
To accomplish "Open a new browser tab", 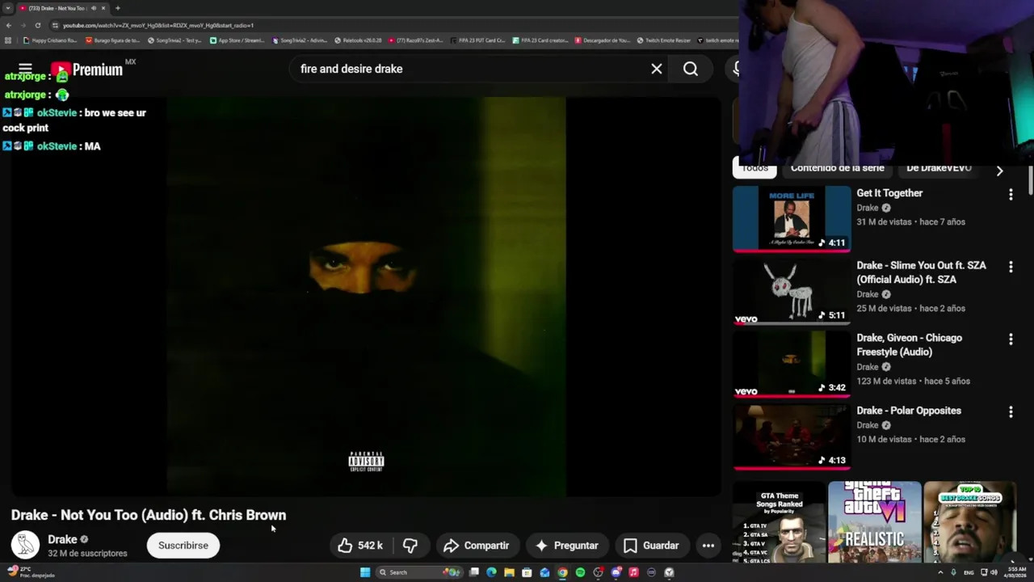I will point(118,8).
